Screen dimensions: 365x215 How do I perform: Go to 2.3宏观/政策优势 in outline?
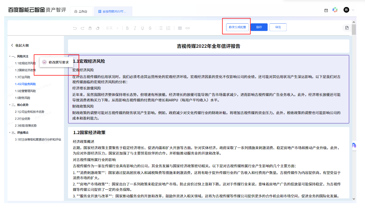tap(26, 126)
